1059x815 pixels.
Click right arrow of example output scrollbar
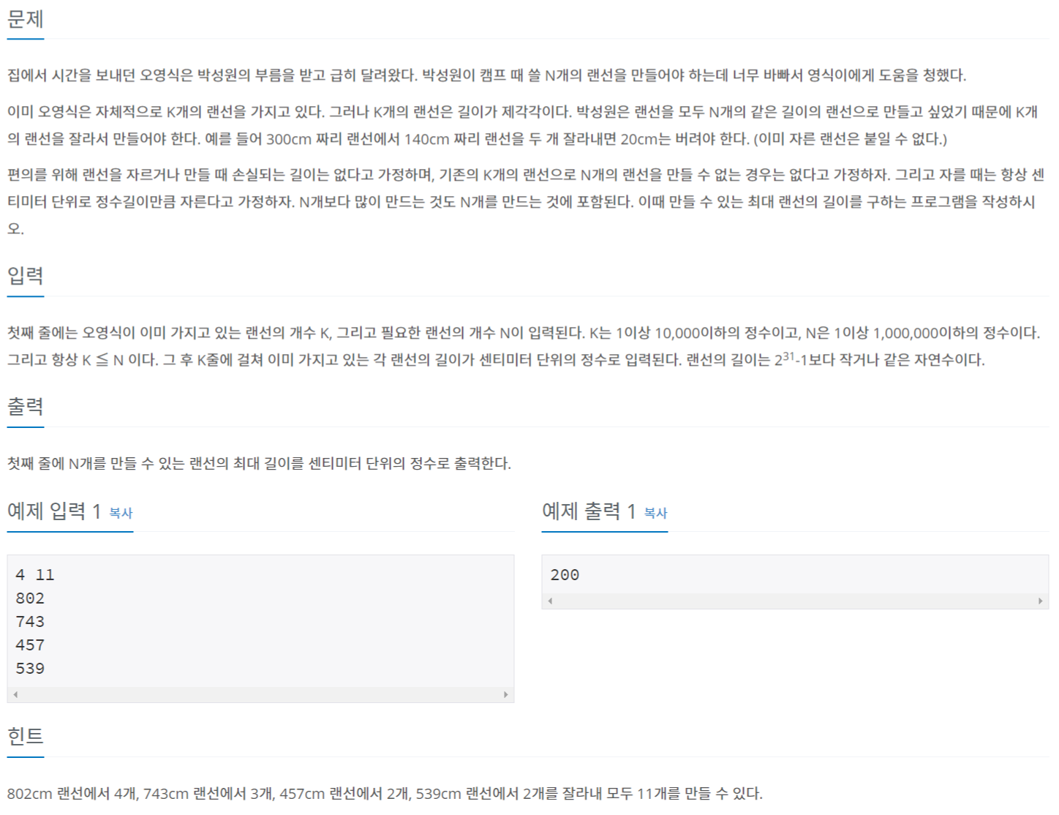(1040, 601)
